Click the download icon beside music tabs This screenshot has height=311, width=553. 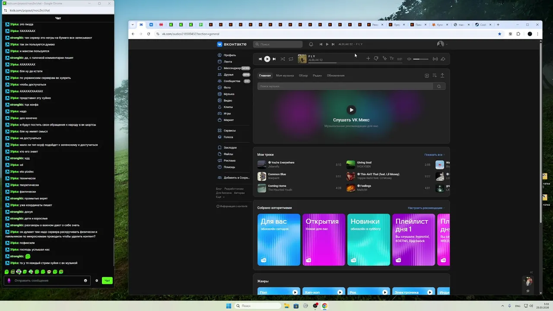point(427,76)
